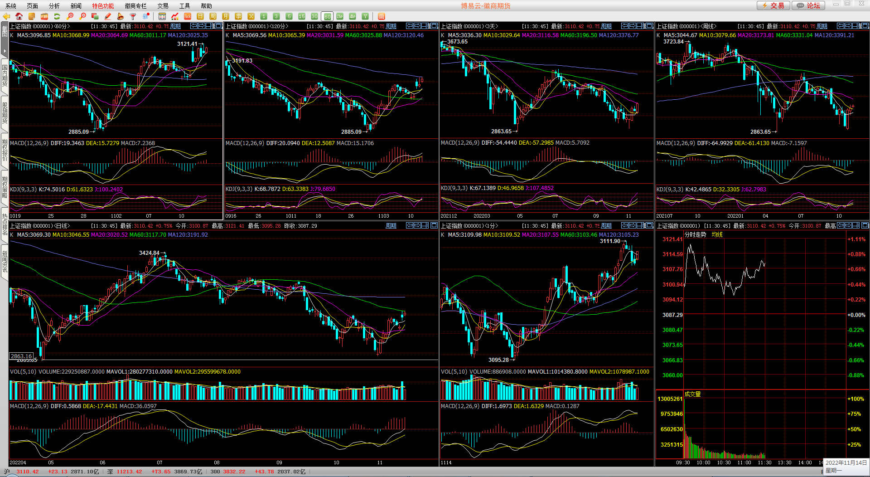Open the alert bell icon

click(x=121, y=16)
